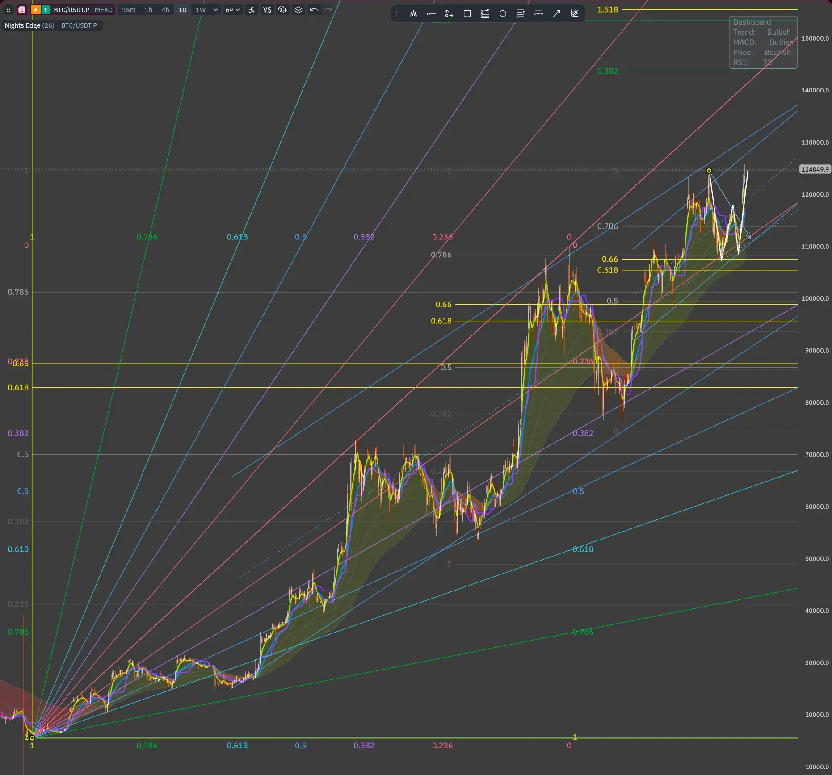Select the 1D timeframe tab
The image size is (832, 775).
(182, 10)
